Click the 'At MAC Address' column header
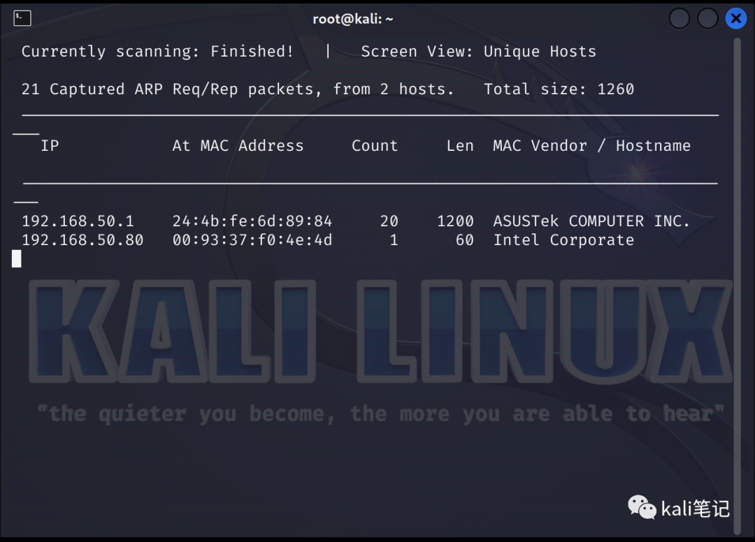This screenshot has height=542, width=755. (238, 146)
